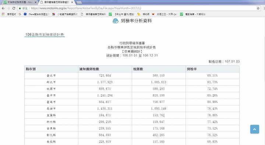Click the rate 68.83%

click(x=212, y=141)
